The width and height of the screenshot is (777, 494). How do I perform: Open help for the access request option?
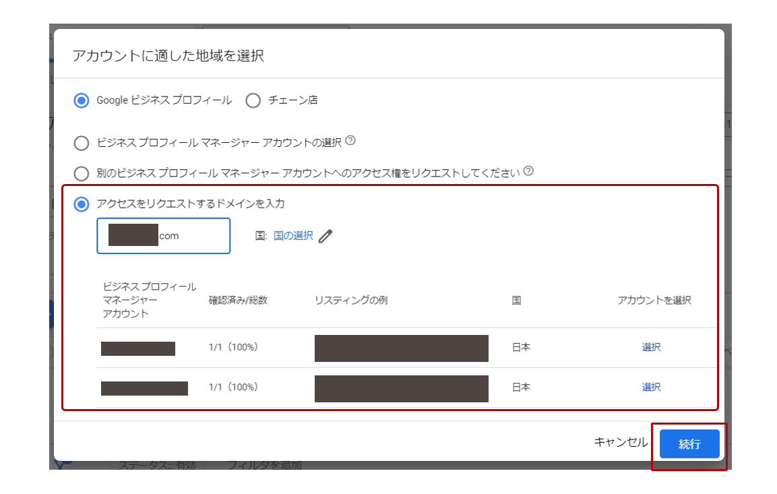point(527,172)
